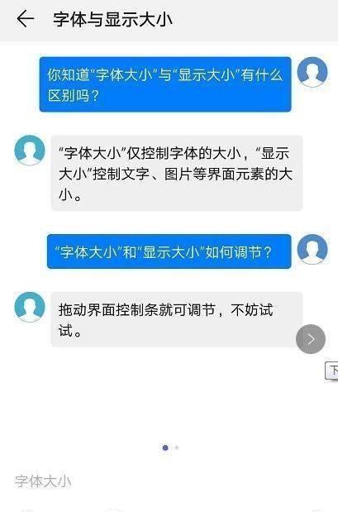Image resolution: width=338 pixels, height=512 pixels.
Task: Tap the gray “仅控制字体的大小” answer bubble
Action: pos(177,173)
